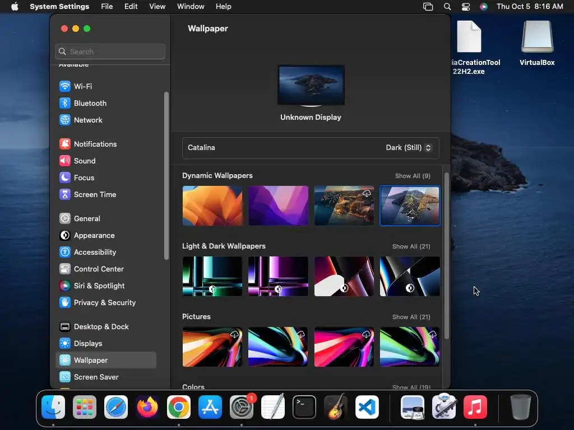This screenshot has width=574, height=430.
Task: Show all 9 Dynamic Wallpapers
Action: coord(413,176)
